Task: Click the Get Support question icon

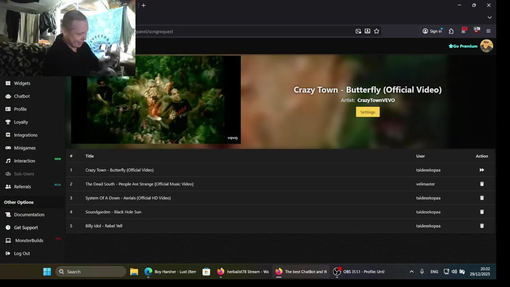Action: 8,228
